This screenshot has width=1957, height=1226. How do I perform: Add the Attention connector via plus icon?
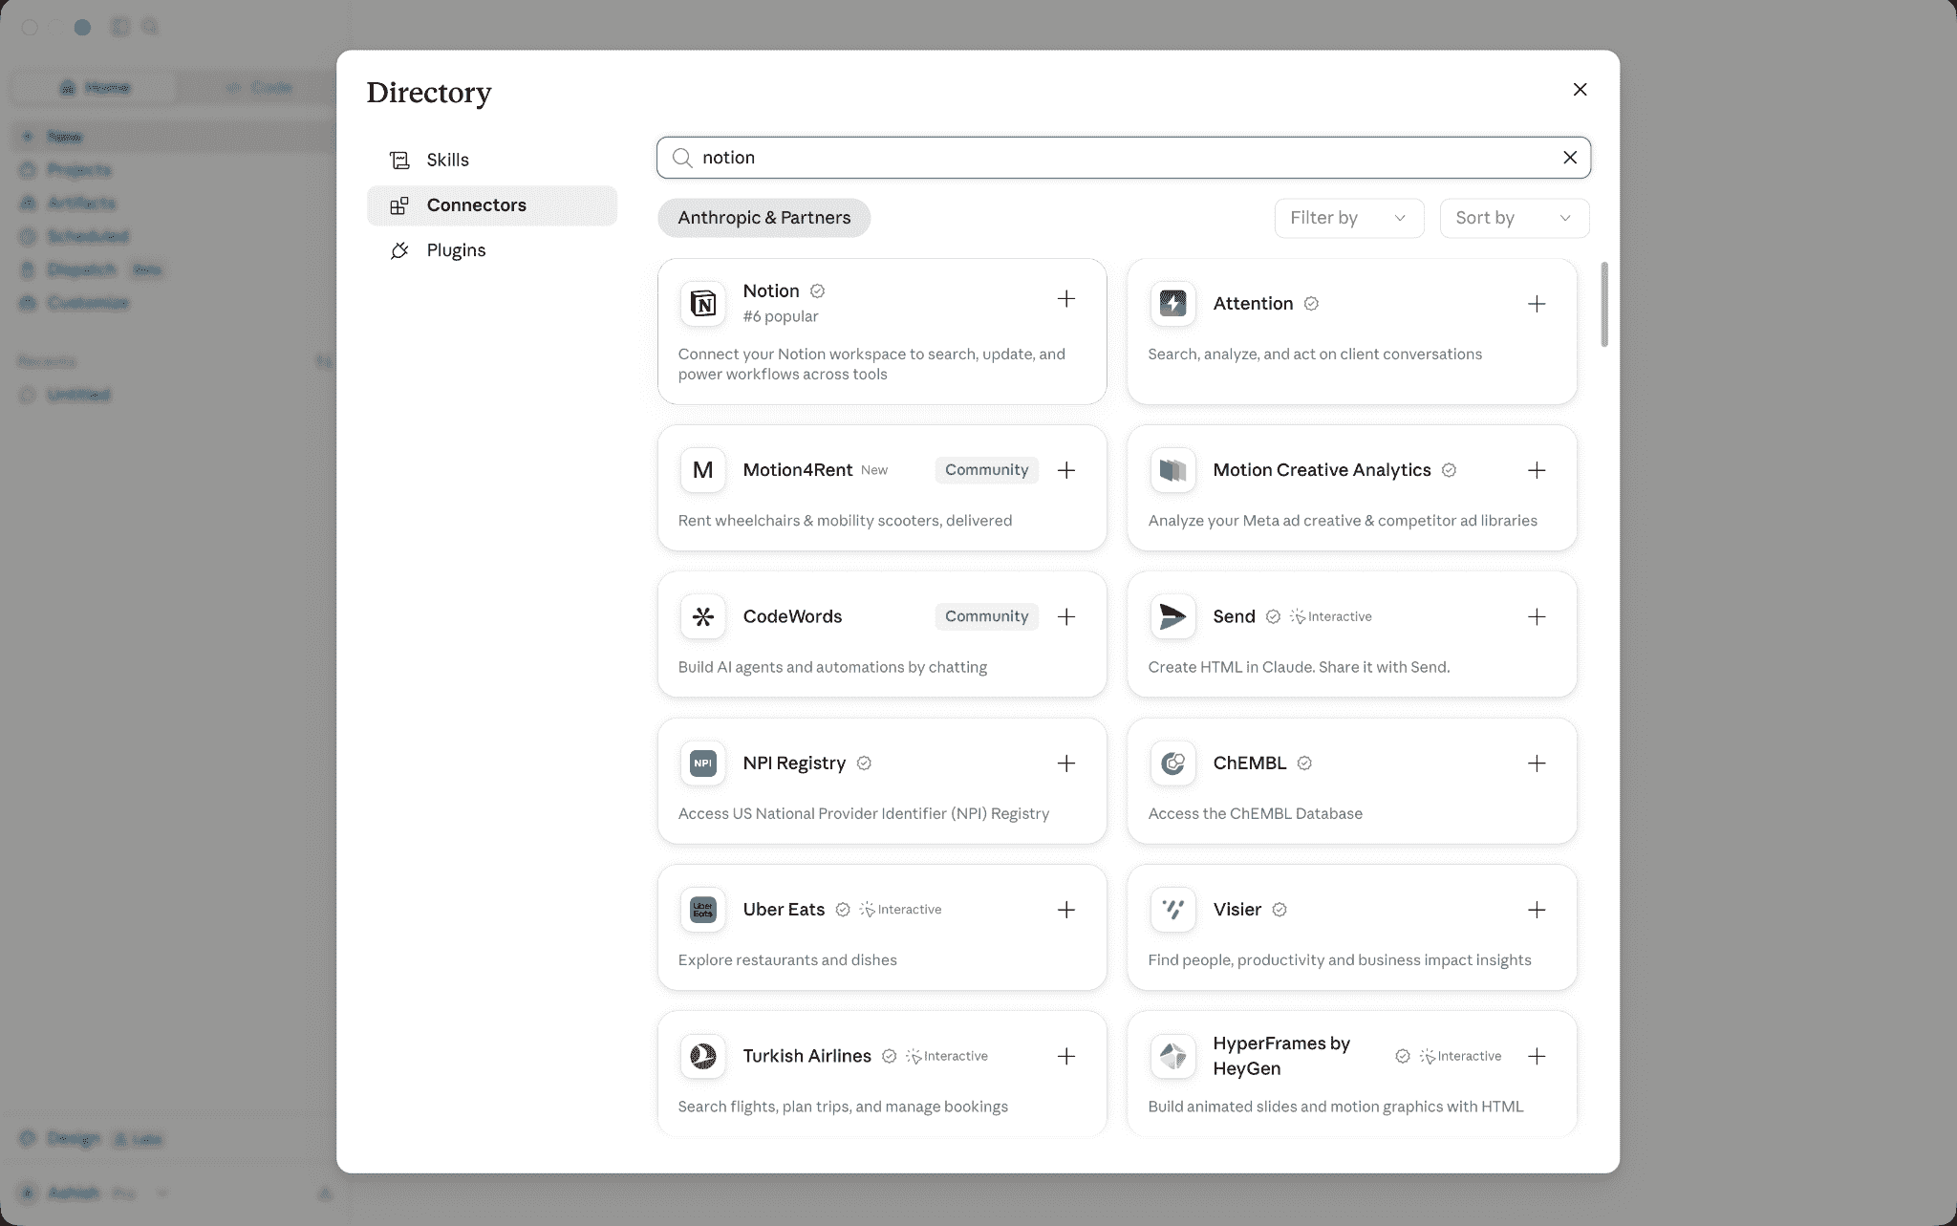click(x=1537, y=304)
